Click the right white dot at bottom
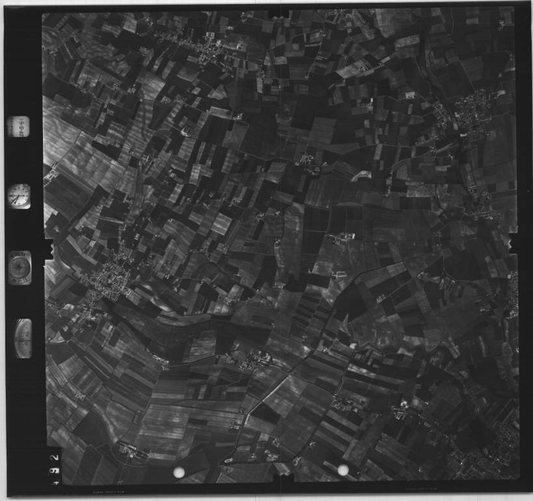The image size is (533, 501). 343,470
